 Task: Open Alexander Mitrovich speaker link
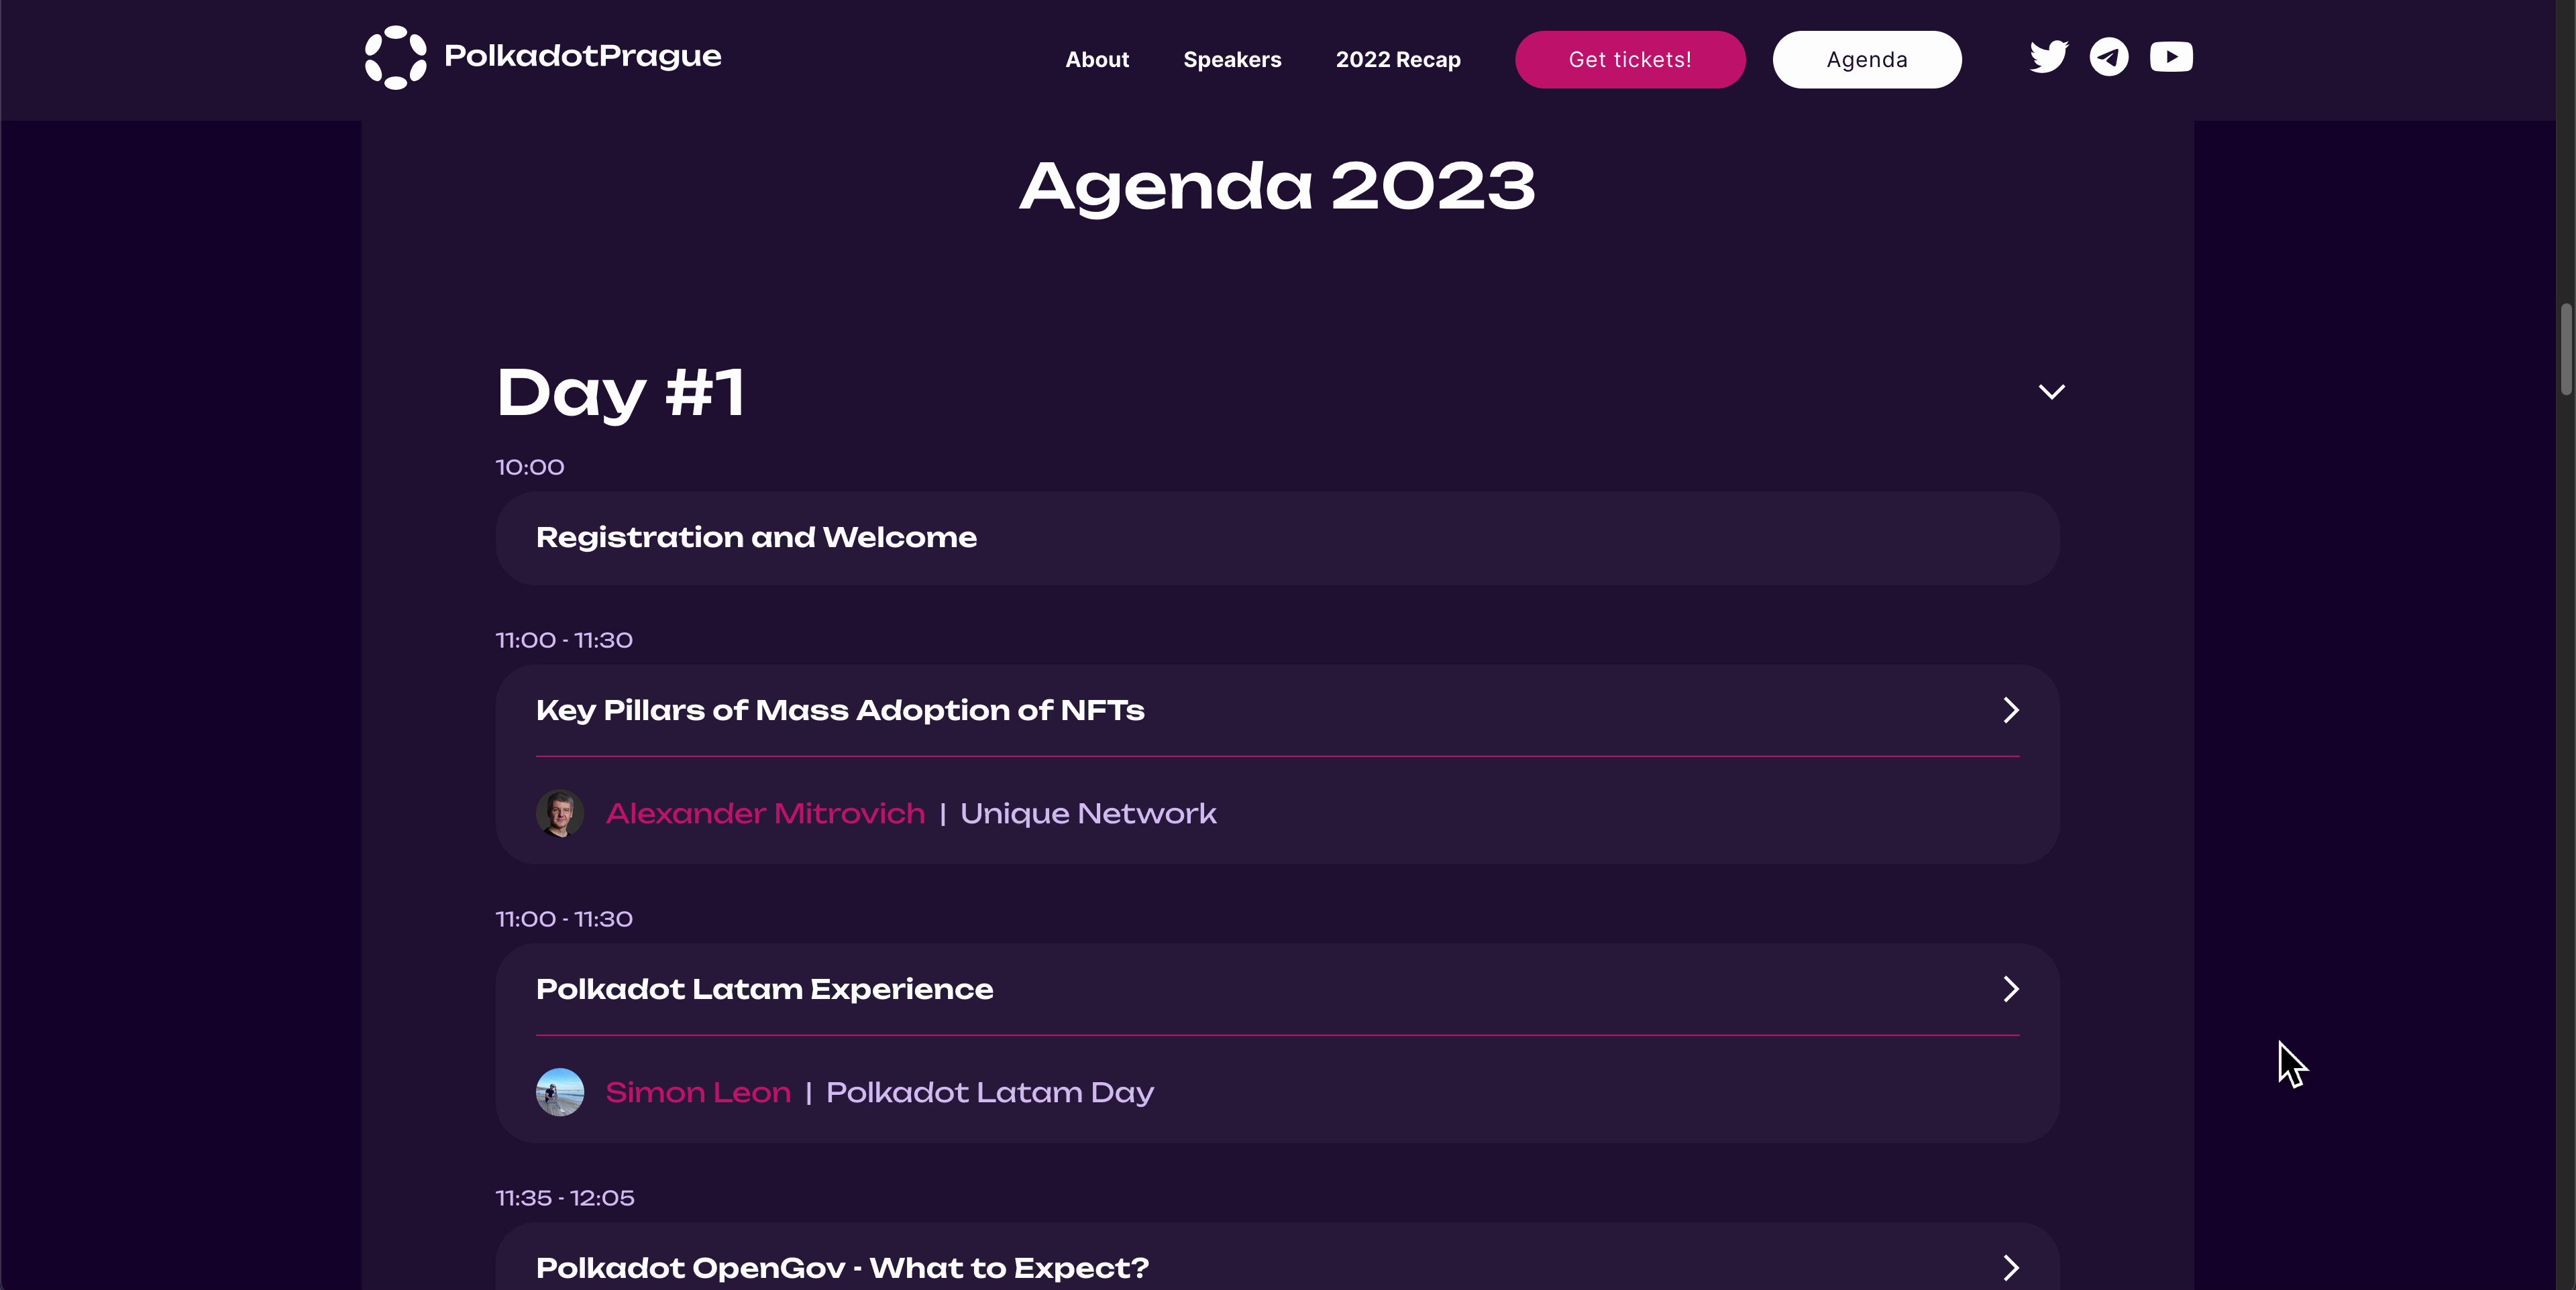pos(765,813)
